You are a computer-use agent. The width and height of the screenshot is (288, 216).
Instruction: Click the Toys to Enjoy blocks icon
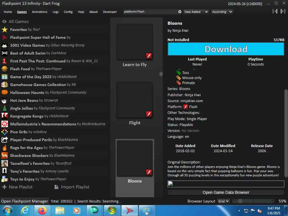(4, 179)
